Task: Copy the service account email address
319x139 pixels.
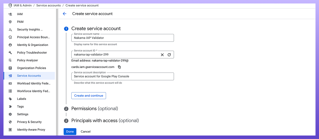Action: pyautogui.click(x=119, y=67)
